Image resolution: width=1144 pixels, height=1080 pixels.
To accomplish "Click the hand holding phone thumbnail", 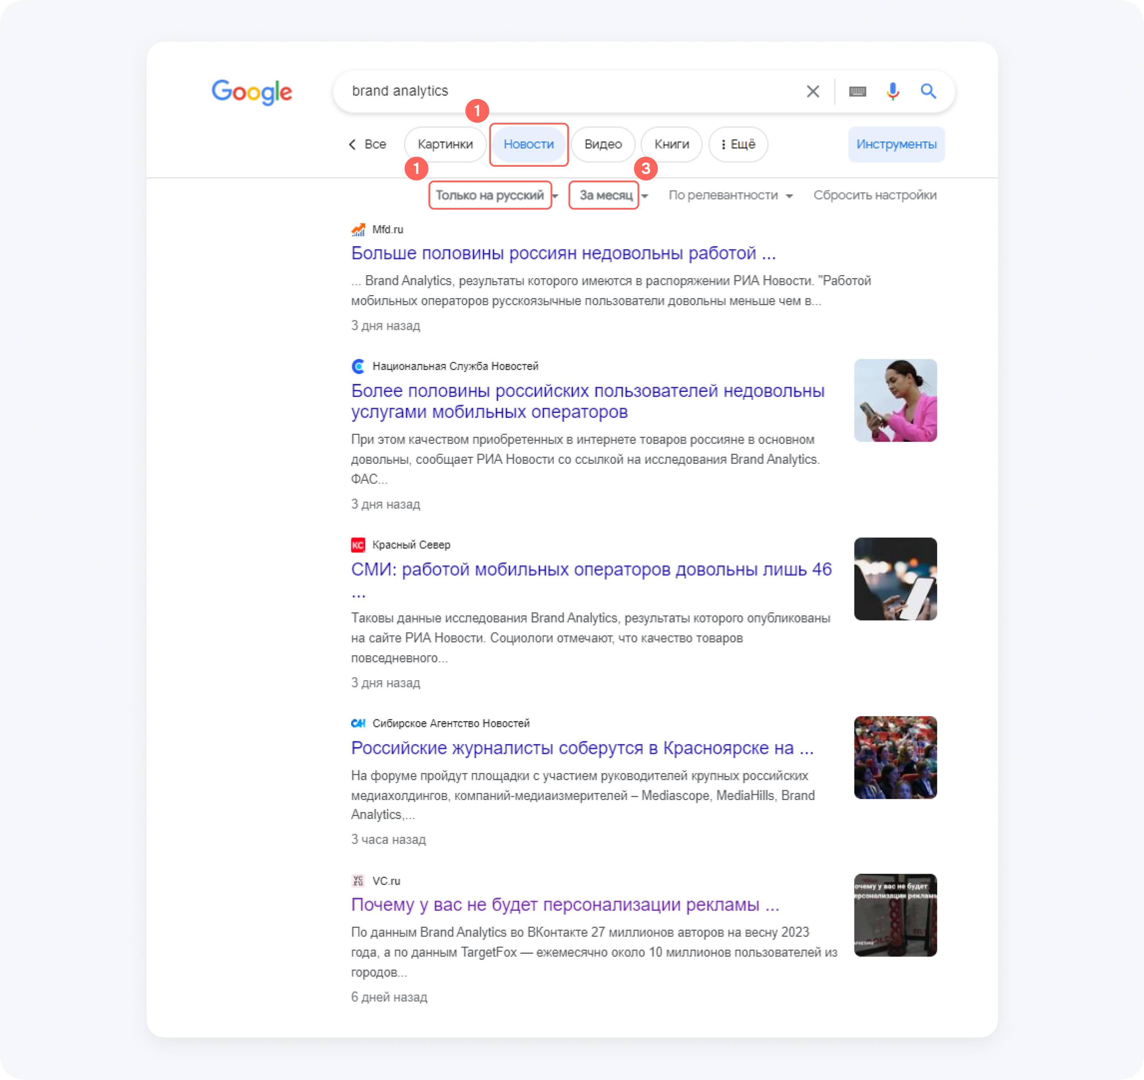I will point(895,579).
